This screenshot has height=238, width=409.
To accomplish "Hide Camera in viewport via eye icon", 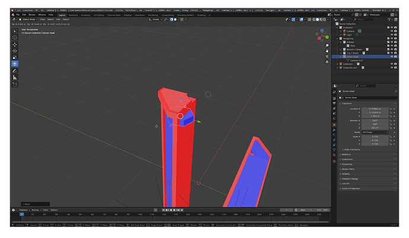I will coord(392,31).
